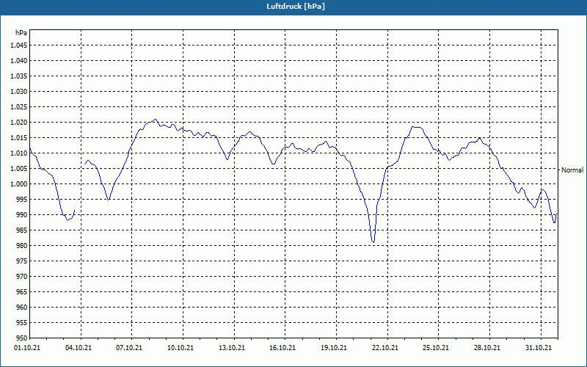The width and height of the screenshot is (587, 367).
Task: Select date label 28.10.21
Action: pyautogui.click(x=487, y=348)
